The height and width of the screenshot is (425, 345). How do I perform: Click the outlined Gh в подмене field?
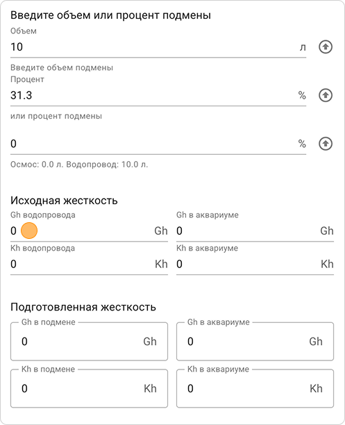click(x=89, y=341)
